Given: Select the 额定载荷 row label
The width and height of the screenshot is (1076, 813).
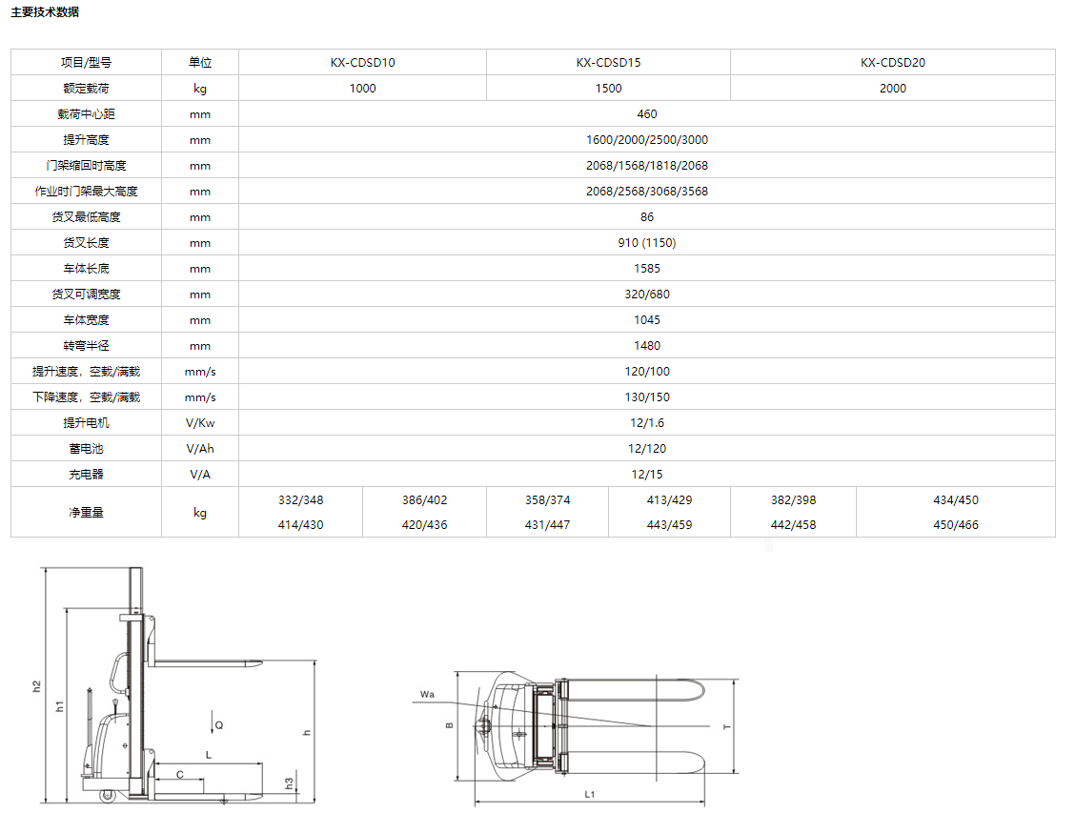Looking at the screenshot, I should click(86, 89).
